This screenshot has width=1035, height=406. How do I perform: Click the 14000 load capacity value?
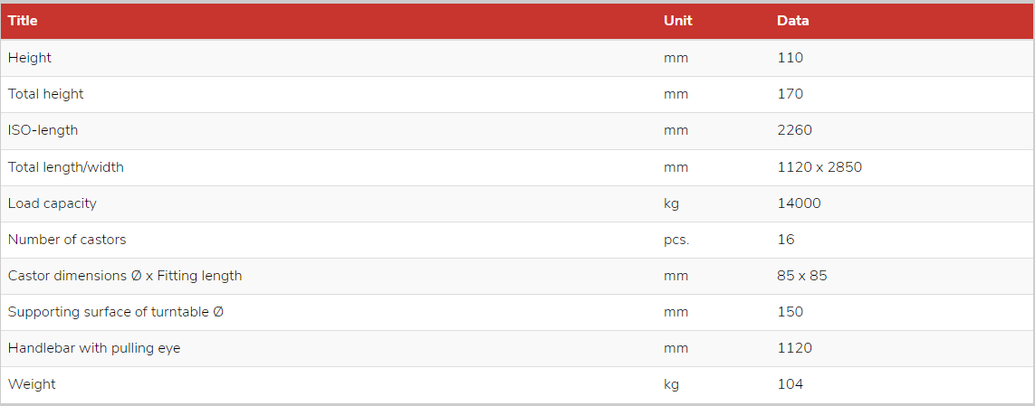800,203
